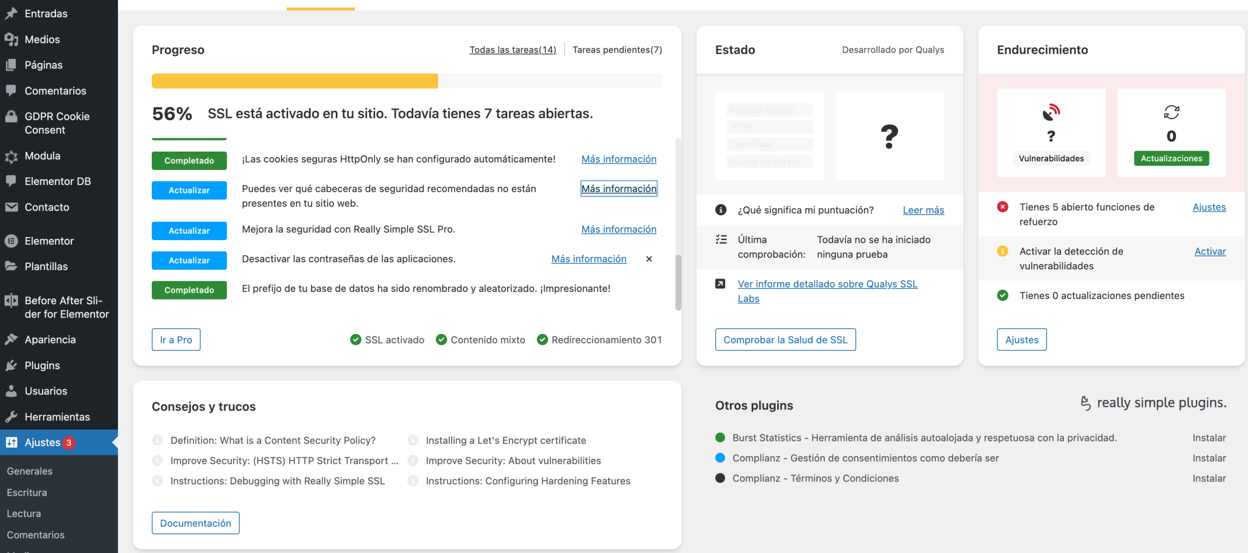Click the Elementor DB comment icon
Image resolution: width=1248 pixels, height=553 pixels.
click(11, 181)
